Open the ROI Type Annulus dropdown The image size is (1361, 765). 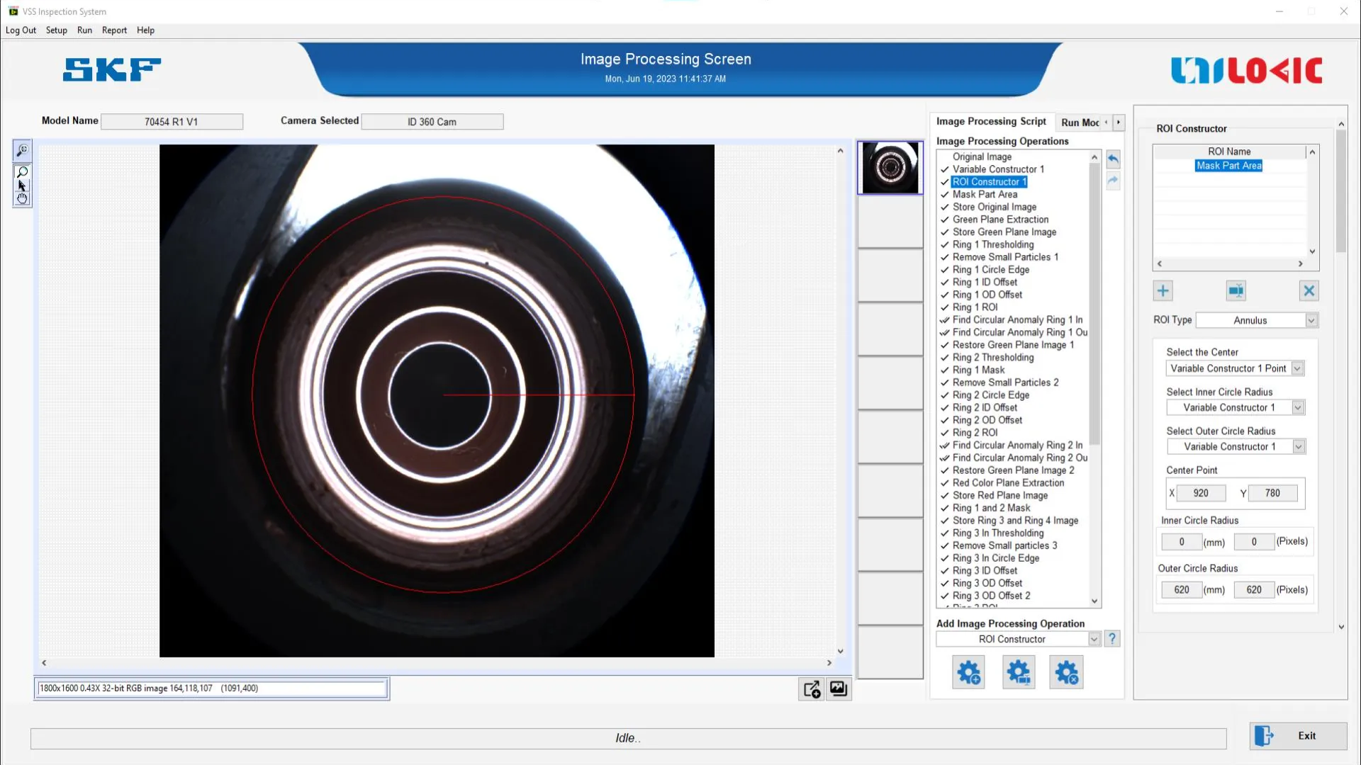[x=1311, y=321]
